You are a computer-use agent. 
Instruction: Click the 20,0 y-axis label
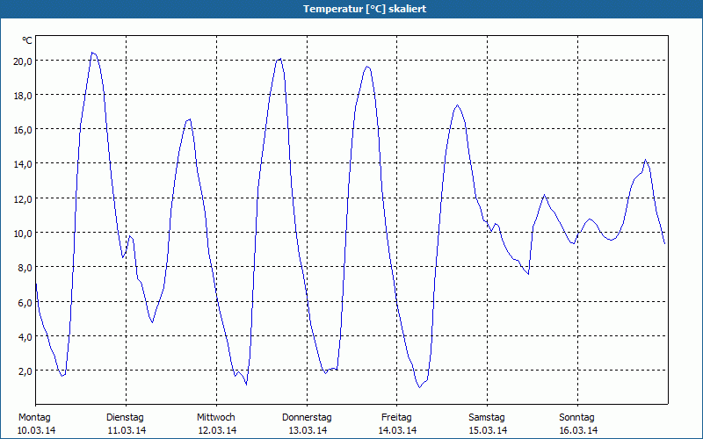(23, 61)
